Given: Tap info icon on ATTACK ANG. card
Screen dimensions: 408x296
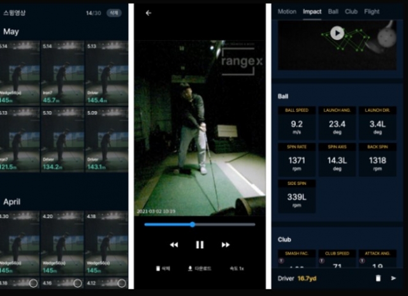Looking at the screenshot, I should (362, 260).
